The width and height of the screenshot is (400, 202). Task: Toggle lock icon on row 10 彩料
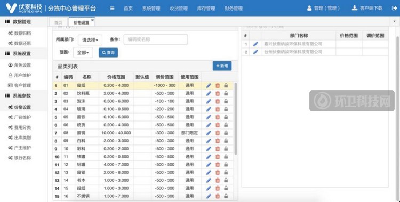coord(226,149)
